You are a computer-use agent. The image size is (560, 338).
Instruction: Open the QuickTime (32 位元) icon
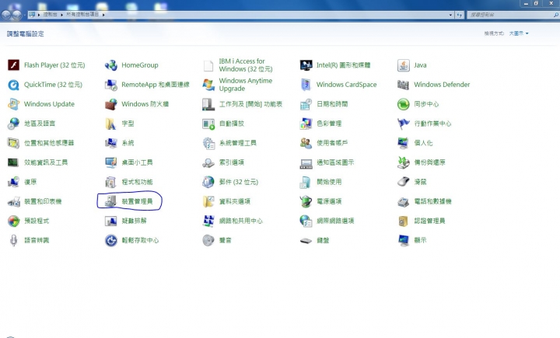tap(13, 85)
